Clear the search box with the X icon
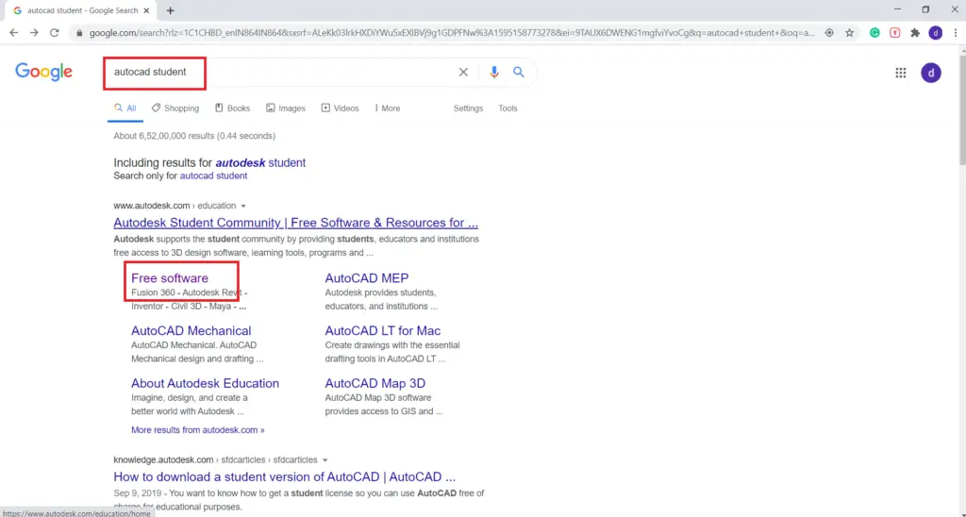The height and width of the screenshot is (517, 966). tap(463, 72)
